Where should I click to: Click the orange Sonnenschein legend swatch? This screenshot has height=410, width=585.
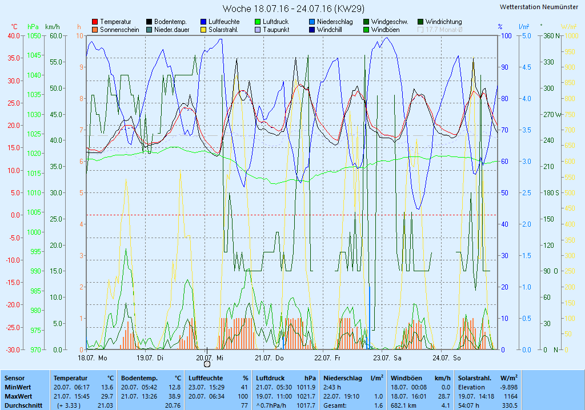[x=95, y=30]
